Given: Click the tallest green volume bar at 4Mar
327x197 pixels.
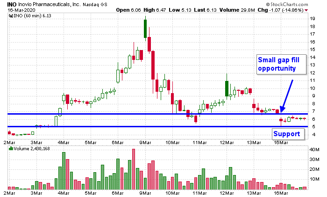Looking at the screenshot, I should click(x=64, y=171).
